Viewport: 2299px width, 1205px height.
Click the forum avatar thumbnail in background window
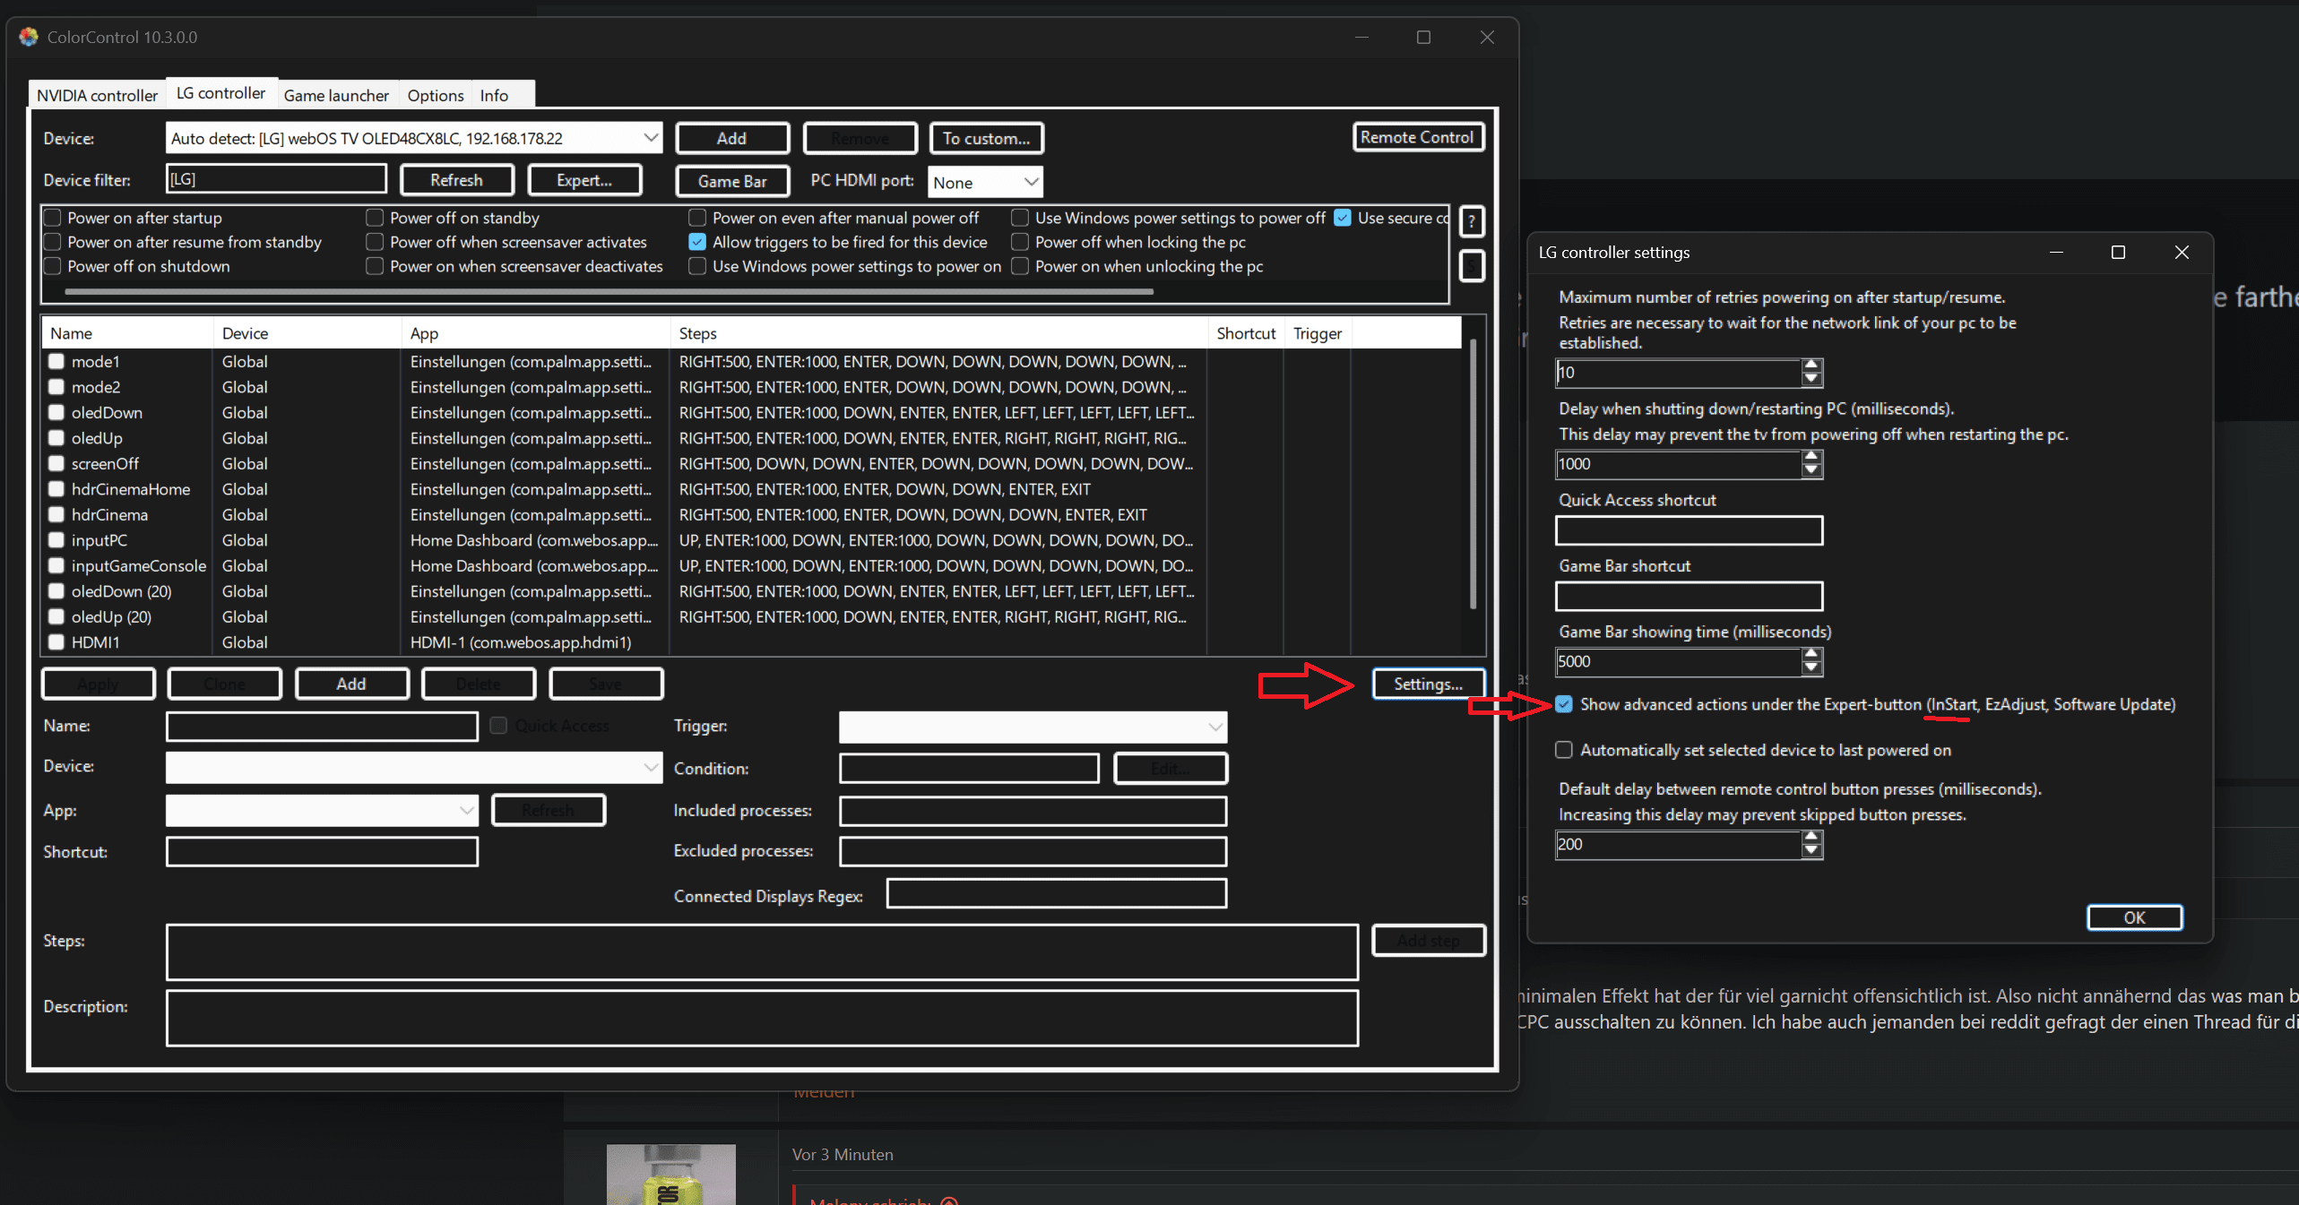point(670,1174)
